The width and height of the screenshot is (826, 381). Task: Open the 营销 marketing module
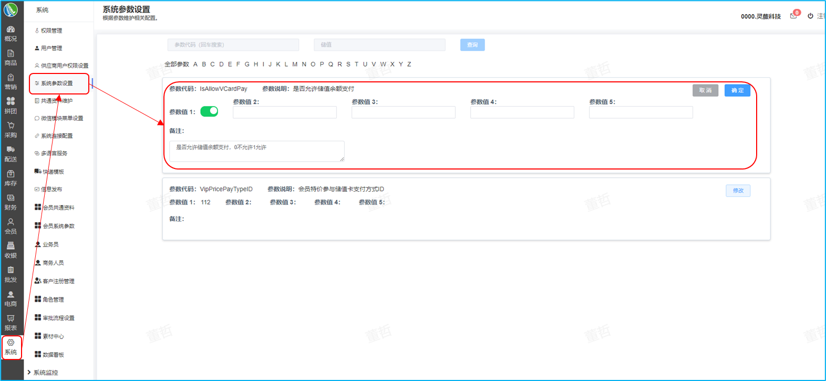(11, 82)
